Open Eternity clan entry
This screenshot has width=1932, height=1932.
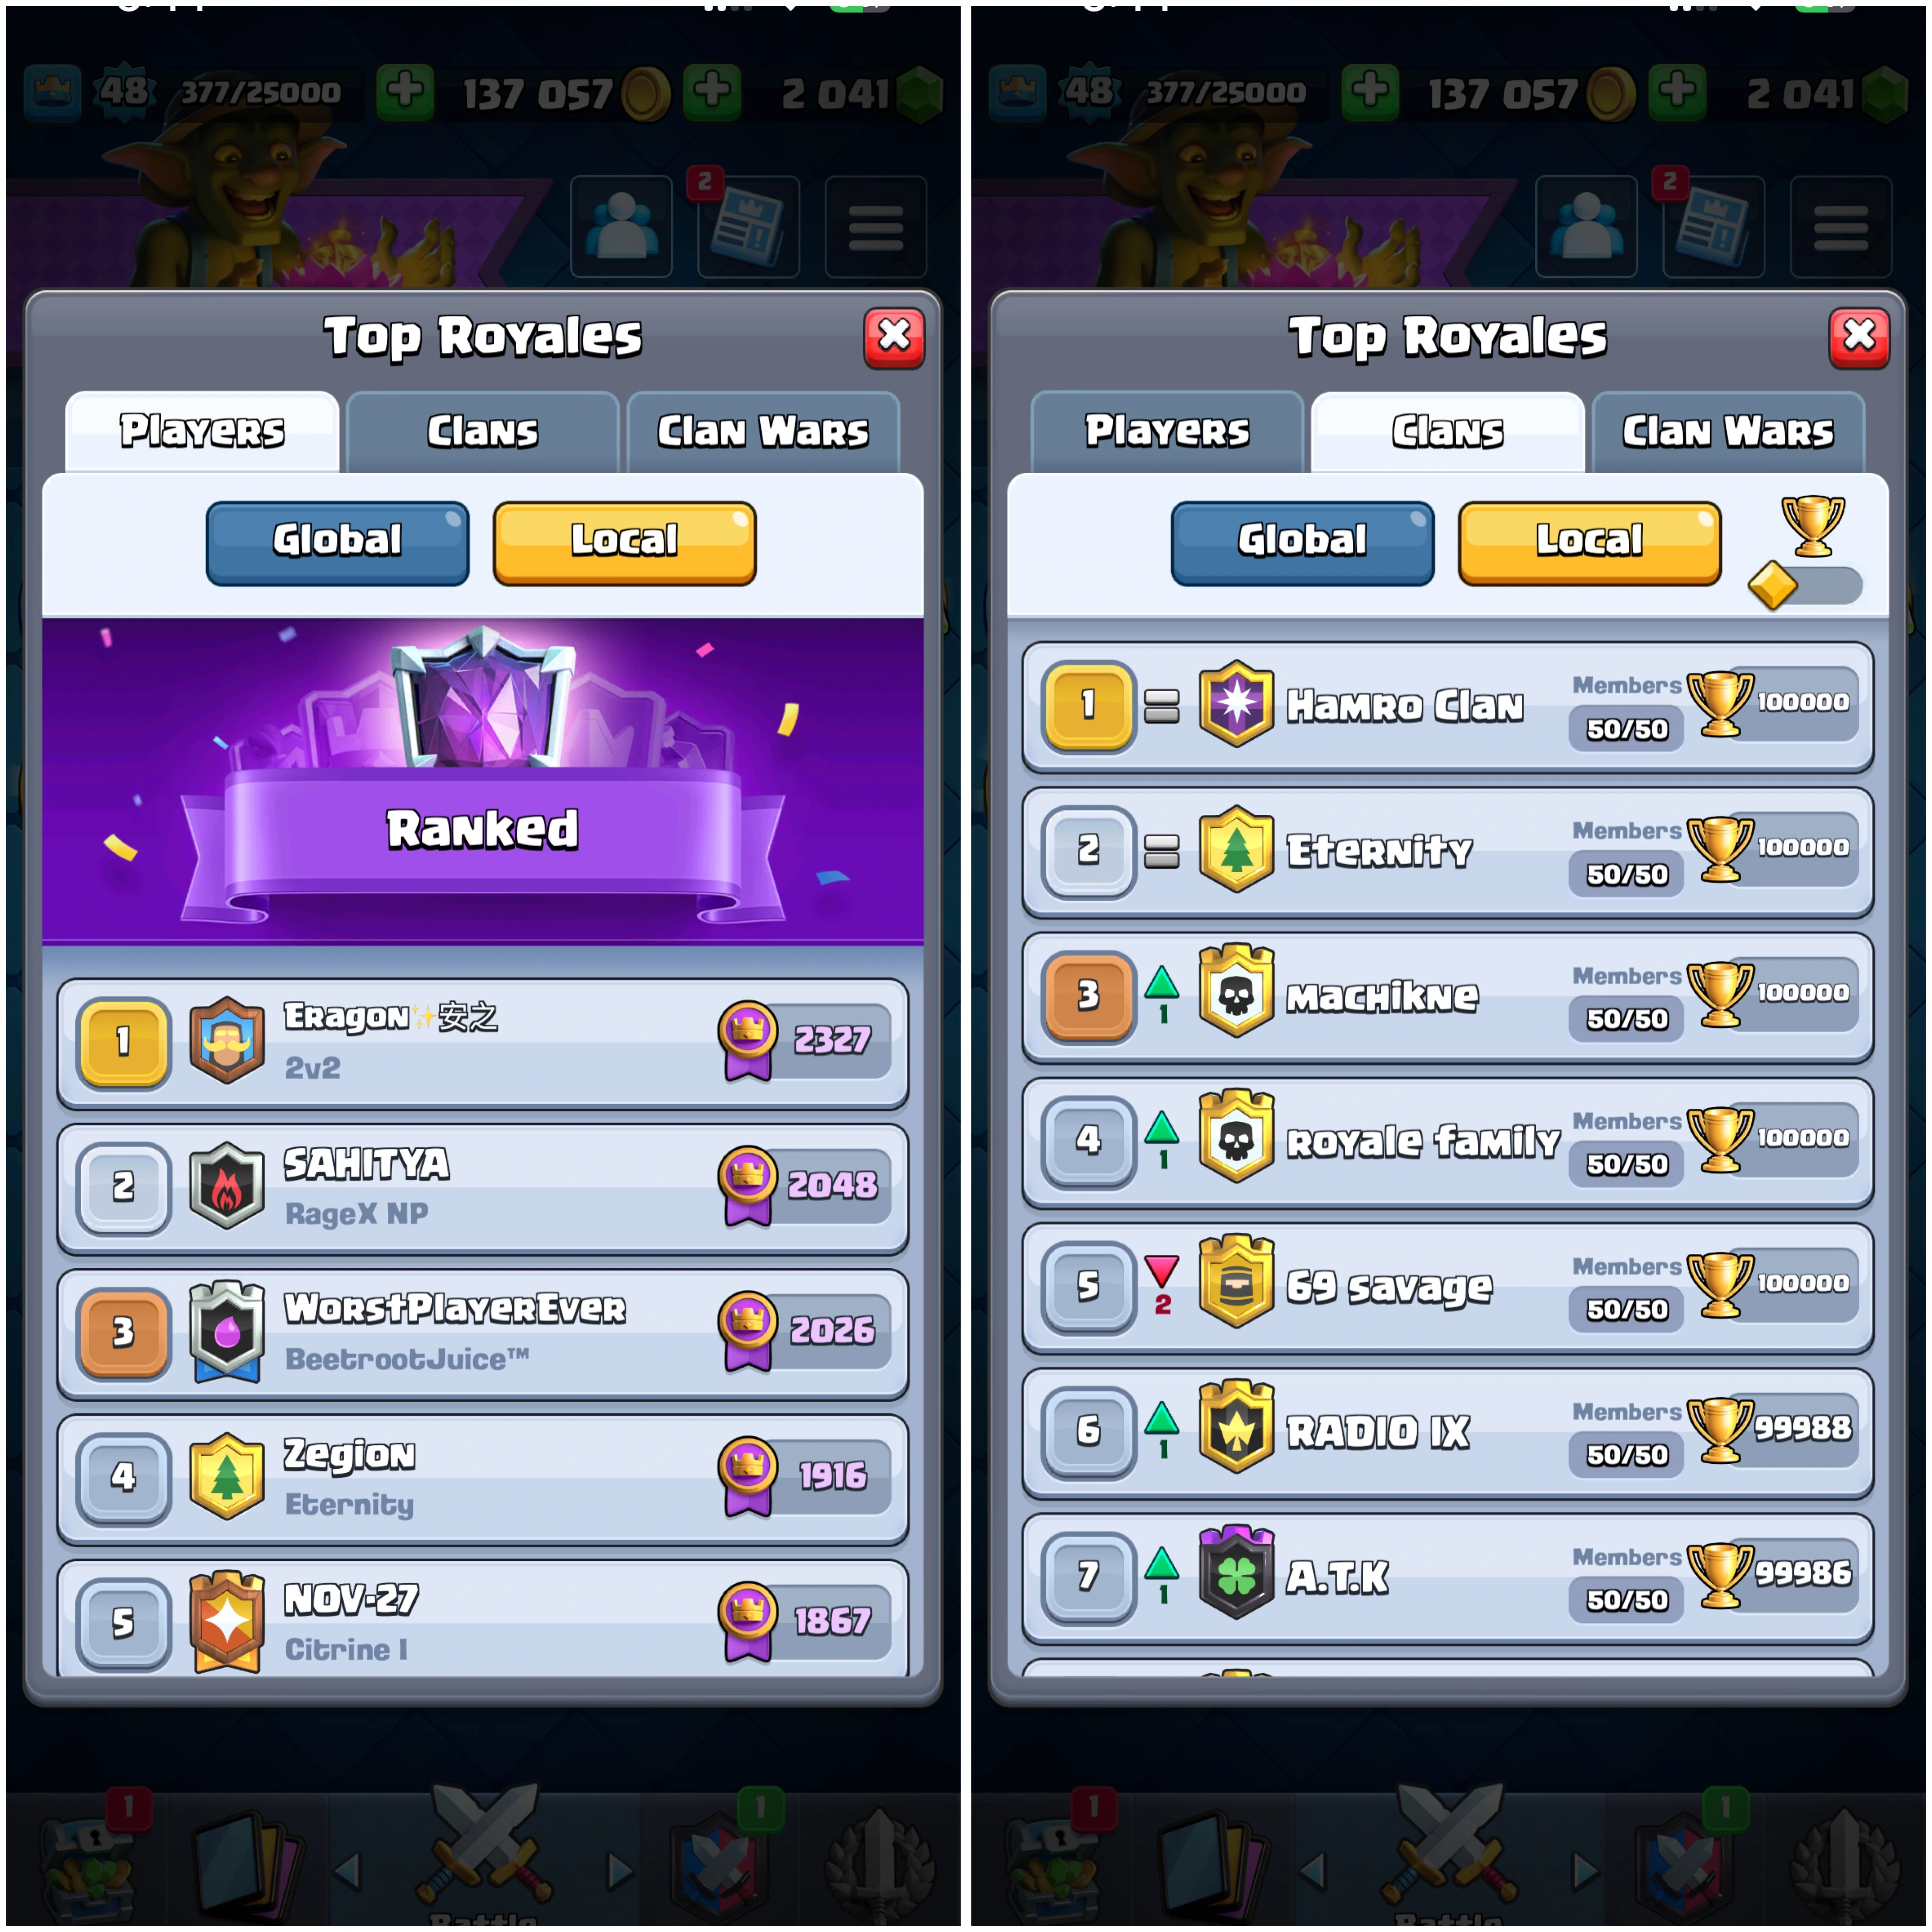1448,852
